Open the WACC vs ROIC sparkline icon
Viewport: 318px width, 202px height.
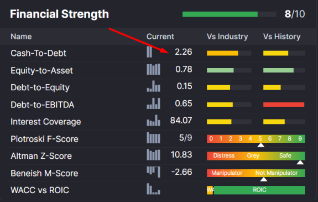tap(153, 189)
